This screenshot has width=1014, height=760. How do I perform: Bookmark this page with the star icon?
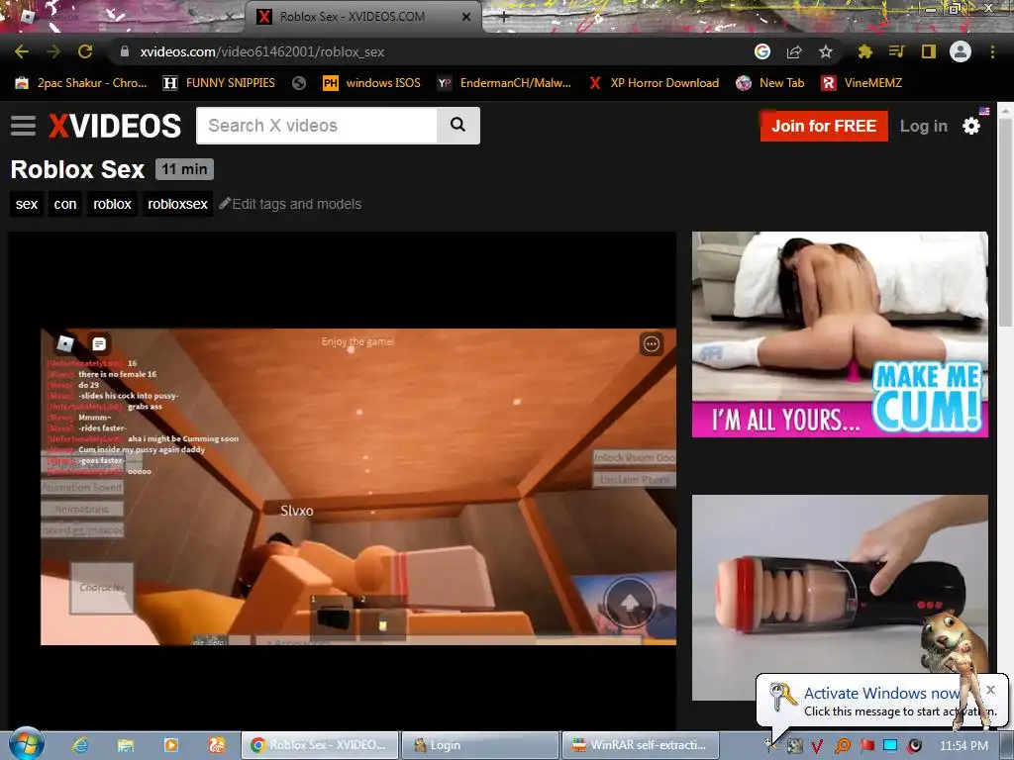click(826, 51)
